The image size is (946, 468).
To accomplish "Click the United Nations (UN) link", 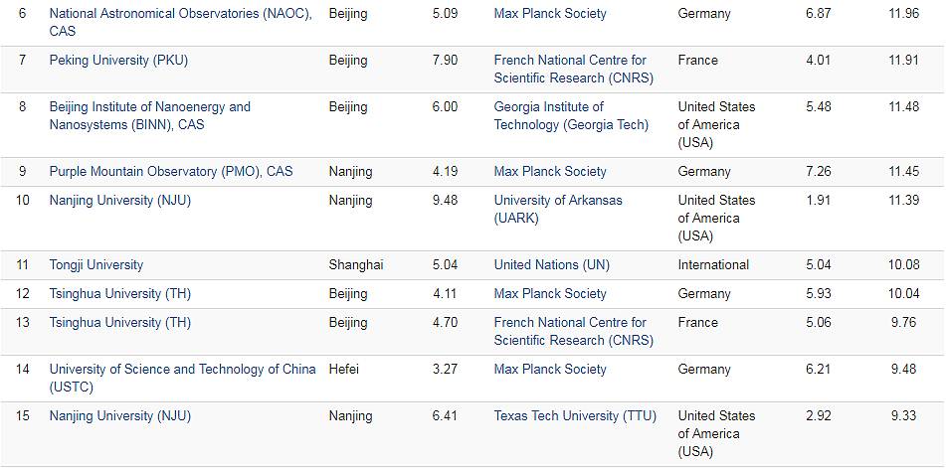I will pos(552,265).
